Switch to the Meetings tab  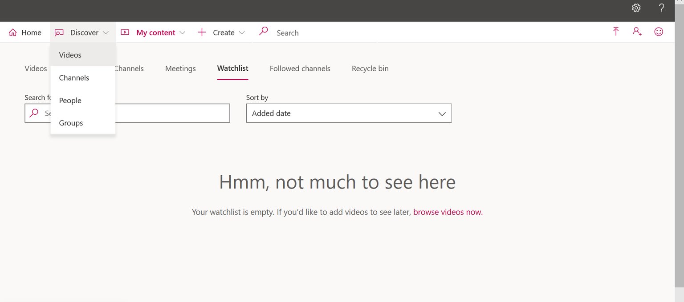pos(180,68)
